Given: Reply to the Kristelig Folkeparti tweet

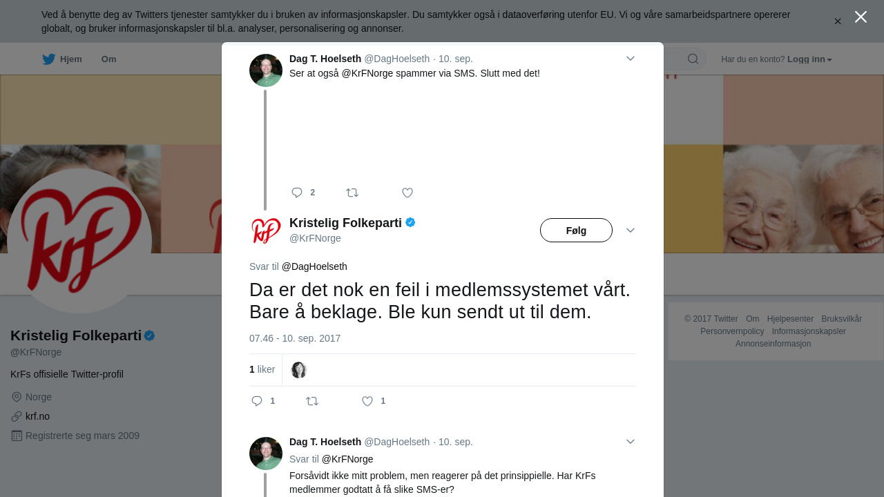Looking at the screenshot, I should click(257, 401).
